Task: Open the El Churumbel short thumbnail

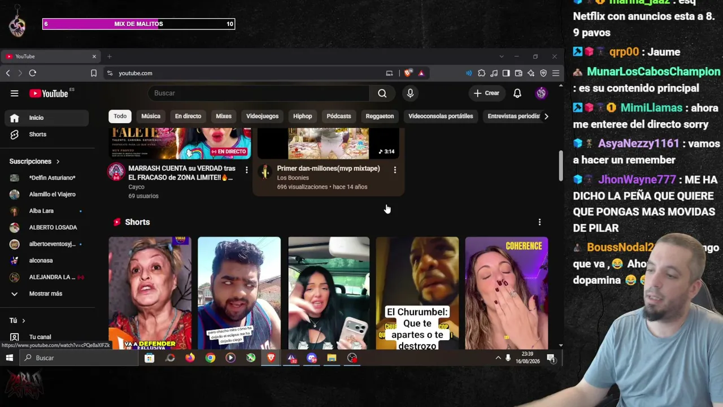Action: [x=417, y=293]
